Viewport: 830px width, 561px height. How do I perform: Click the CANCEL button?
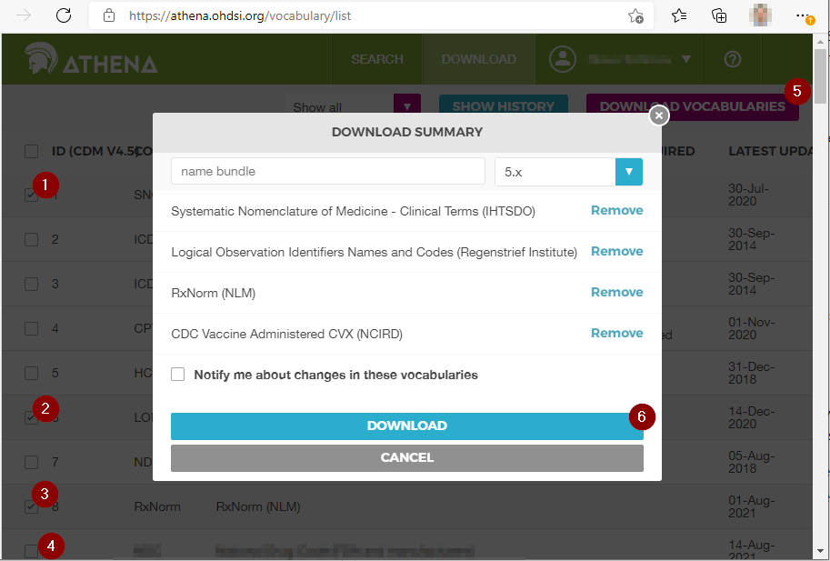point(407,457)
